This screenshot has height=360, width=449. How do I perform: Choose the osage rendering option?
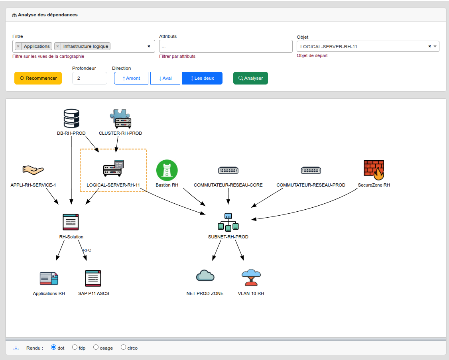(x=96, y=347)
